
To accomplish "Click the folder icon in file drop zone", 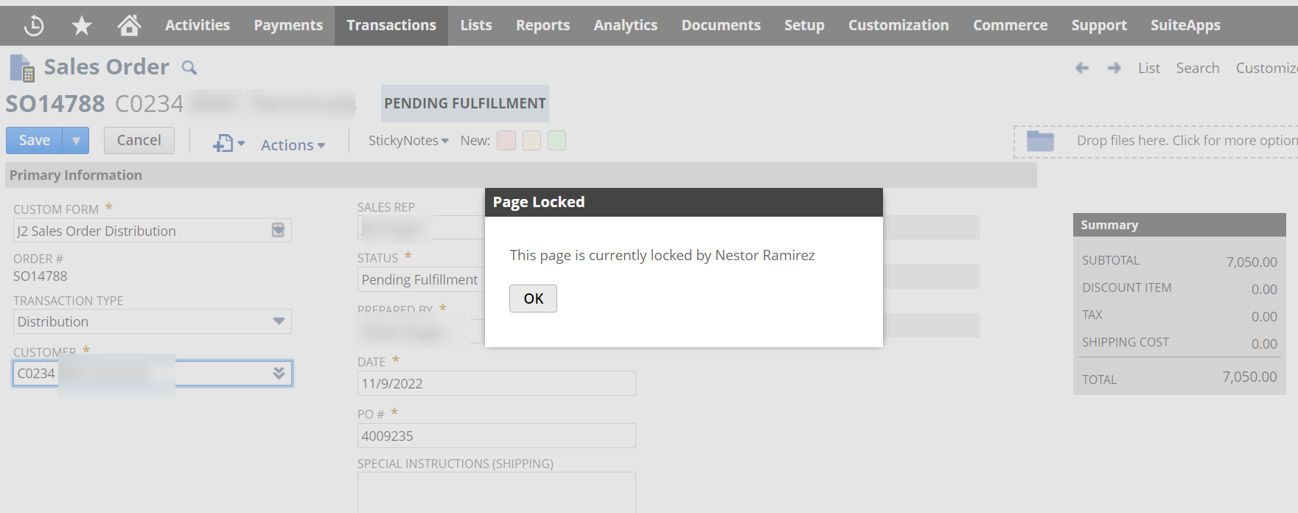I will click(x=1040, y=141).
